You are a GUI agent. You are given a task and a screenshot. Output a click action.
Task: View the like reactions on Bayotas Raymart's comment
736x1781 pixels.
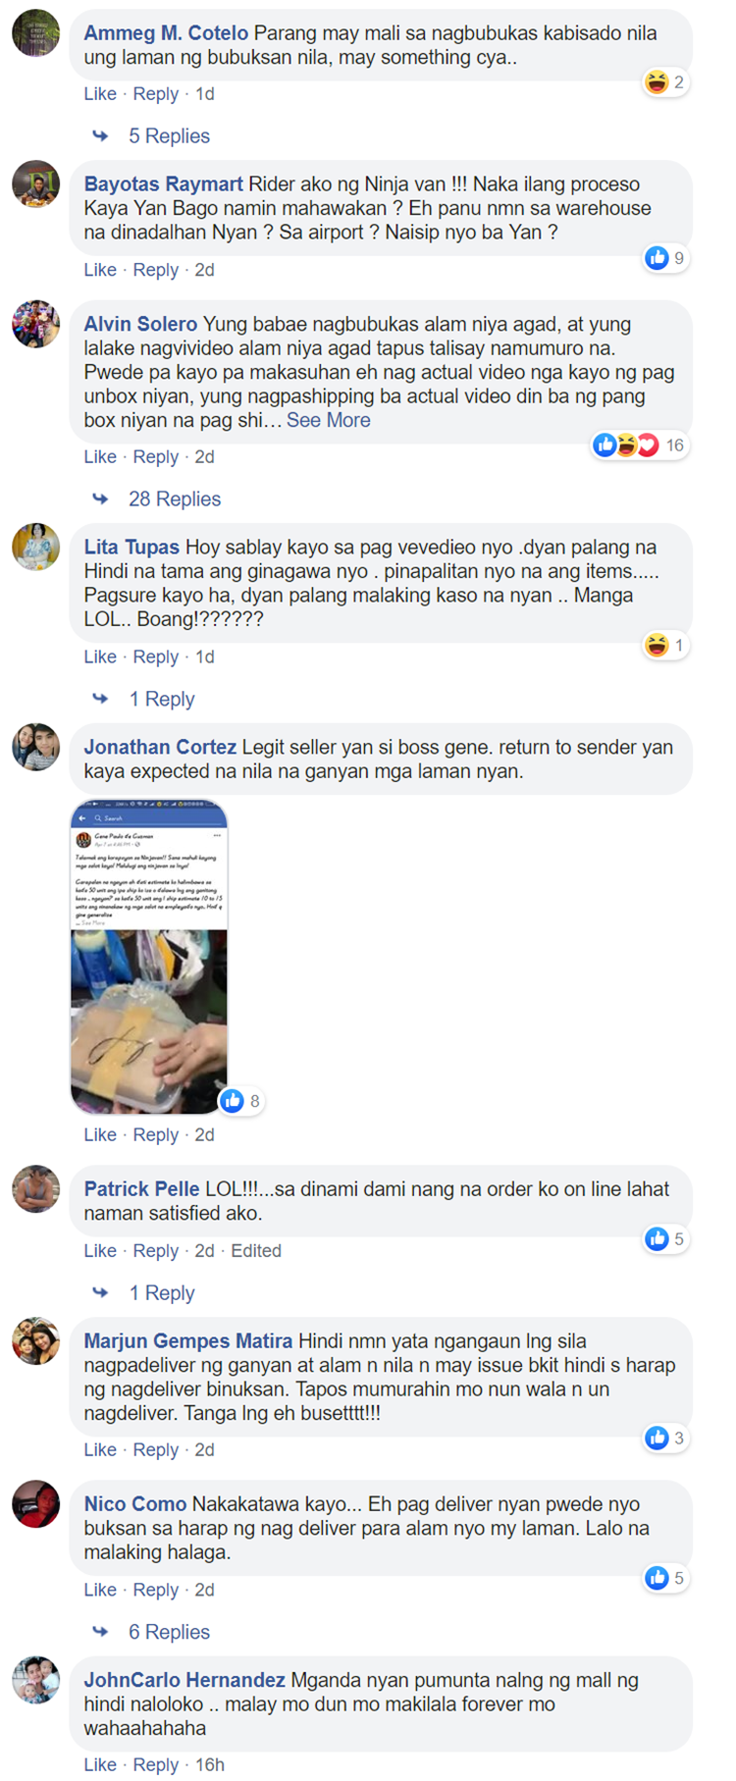(x=665, y=258)
